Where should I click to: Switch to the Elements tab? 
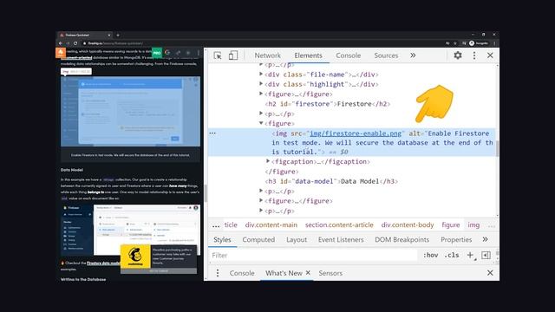point(308,55)
